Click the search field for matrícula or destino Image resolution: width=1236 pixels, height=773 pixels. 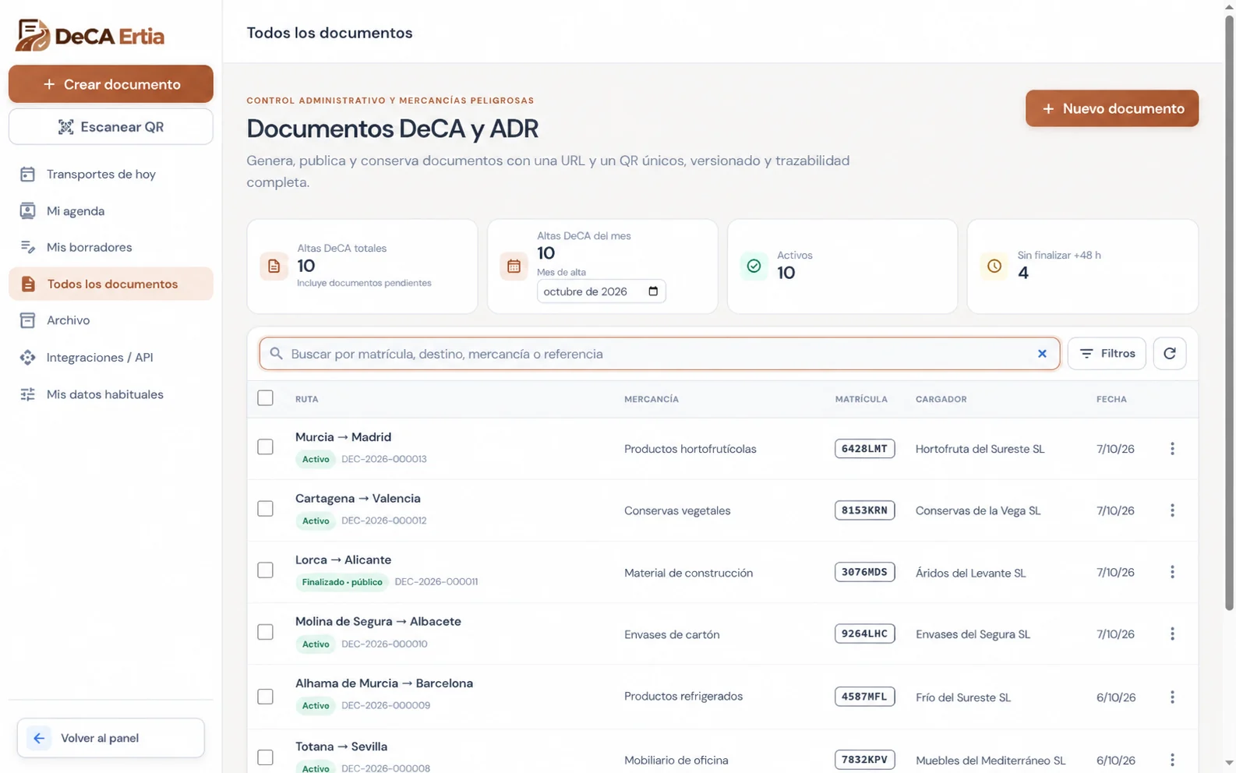tap(659, 354)
